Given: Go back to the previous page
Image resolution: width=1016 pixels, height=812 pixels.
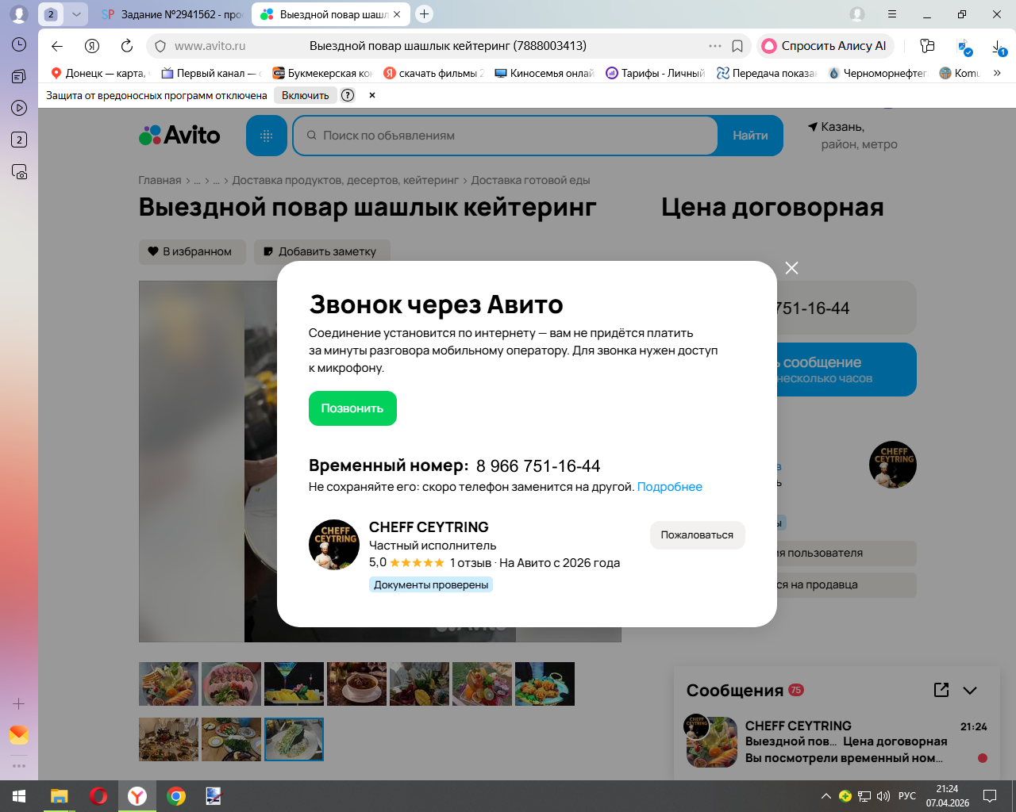Looking at the screenshot, I should [x=57, y=46].
